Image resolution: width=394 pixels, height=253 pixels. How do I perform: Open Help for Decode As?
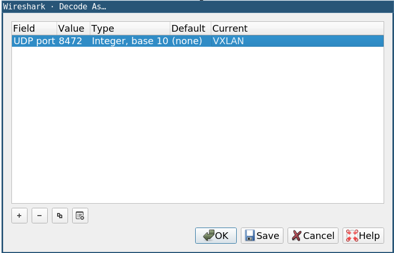click(x=363, y=235)
